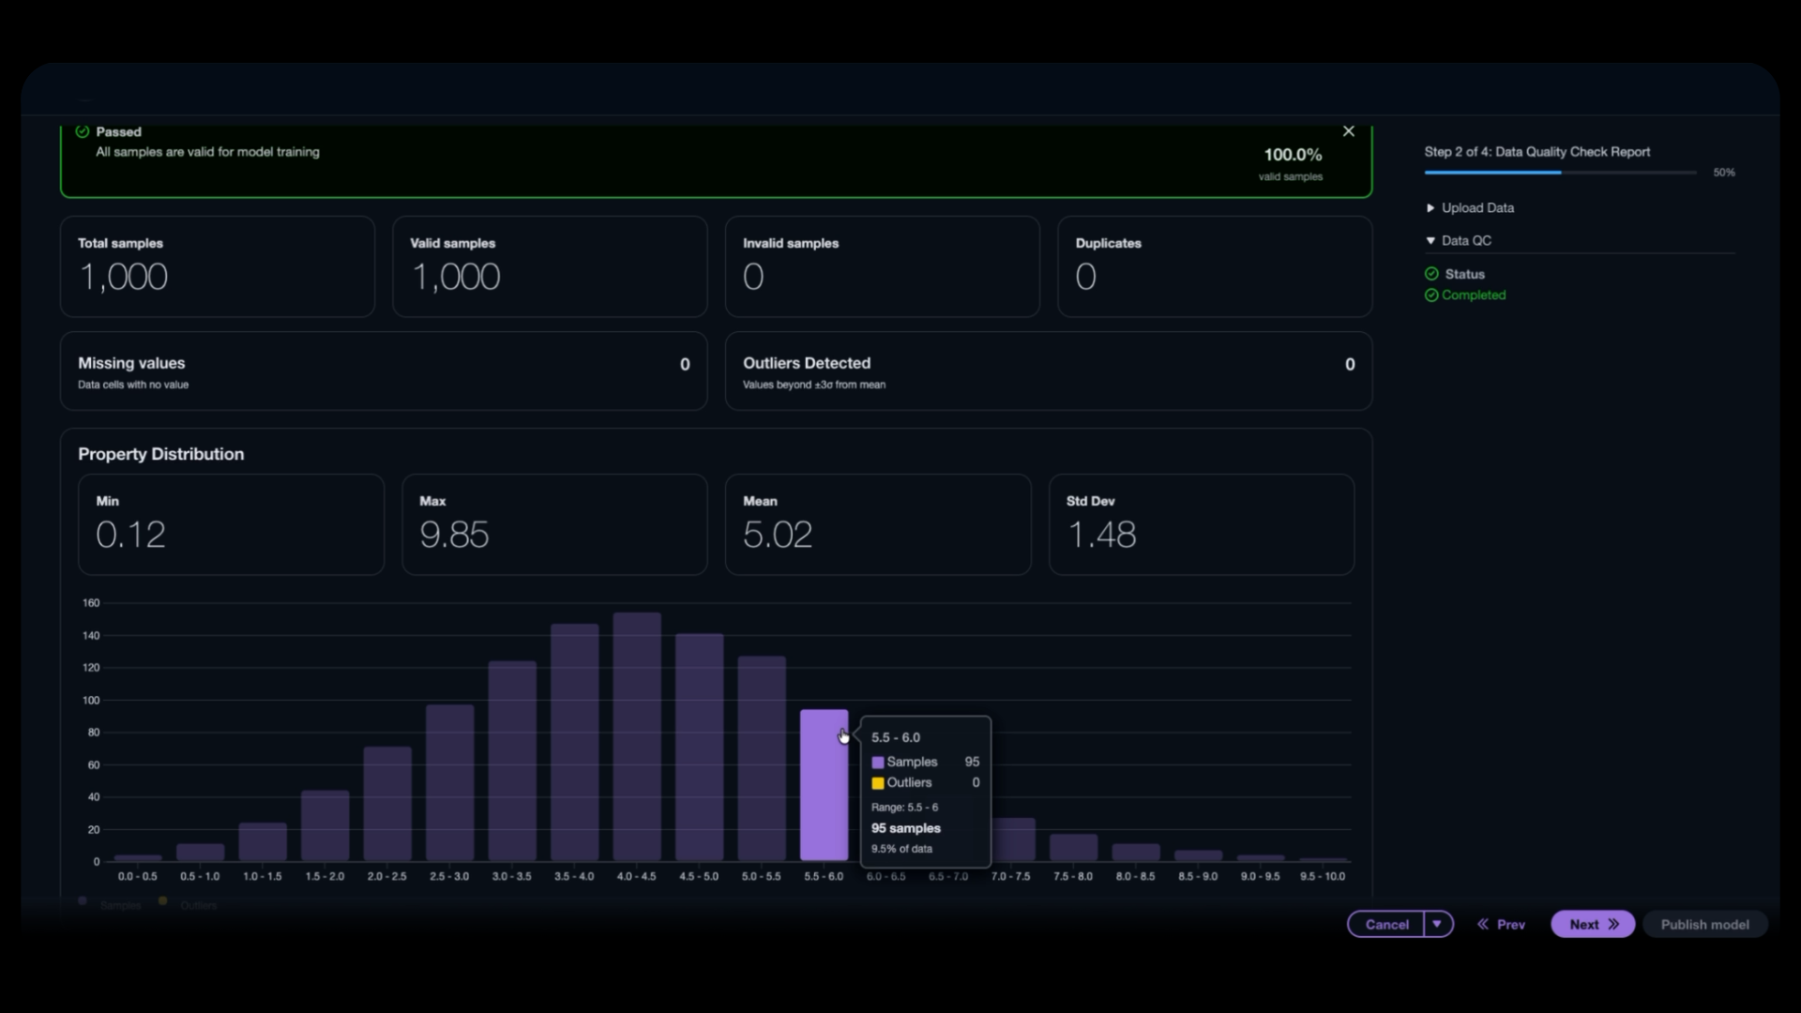
Task: Click yellow Outliers square in tooltip
Action: (x=878, y=783)
